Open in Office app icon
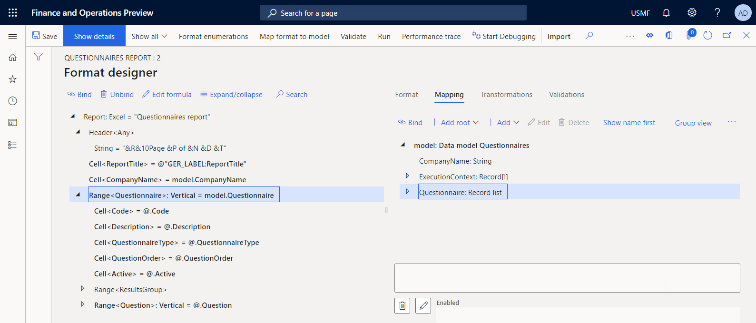The width and height of the screenshot is (756, 323). tap(669, 36)
